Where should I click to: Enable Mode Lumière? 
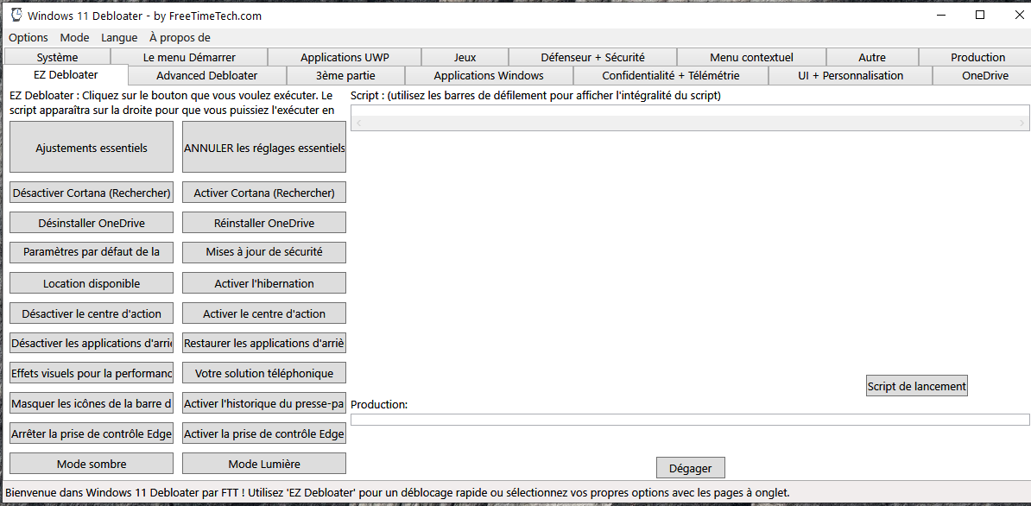pos(264,464)
